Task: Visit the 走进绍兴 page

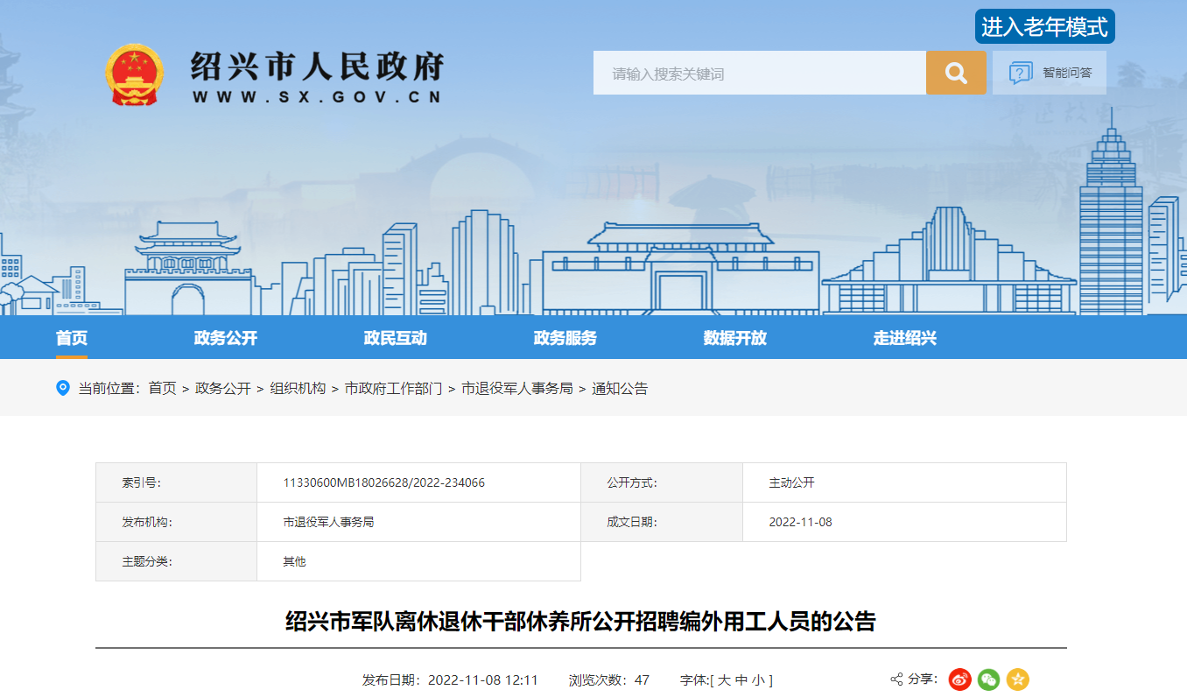Action: coord(905,338)
